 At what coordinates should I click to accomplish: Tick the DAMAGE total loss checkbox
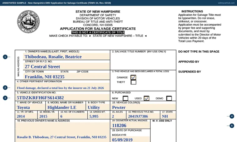133,78
